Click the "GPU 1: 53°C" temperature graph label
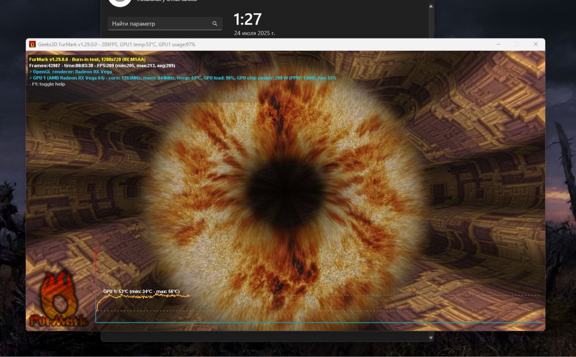Image resolution: width=576 pixels, height=357 pixels. click(x=142, y=291)
